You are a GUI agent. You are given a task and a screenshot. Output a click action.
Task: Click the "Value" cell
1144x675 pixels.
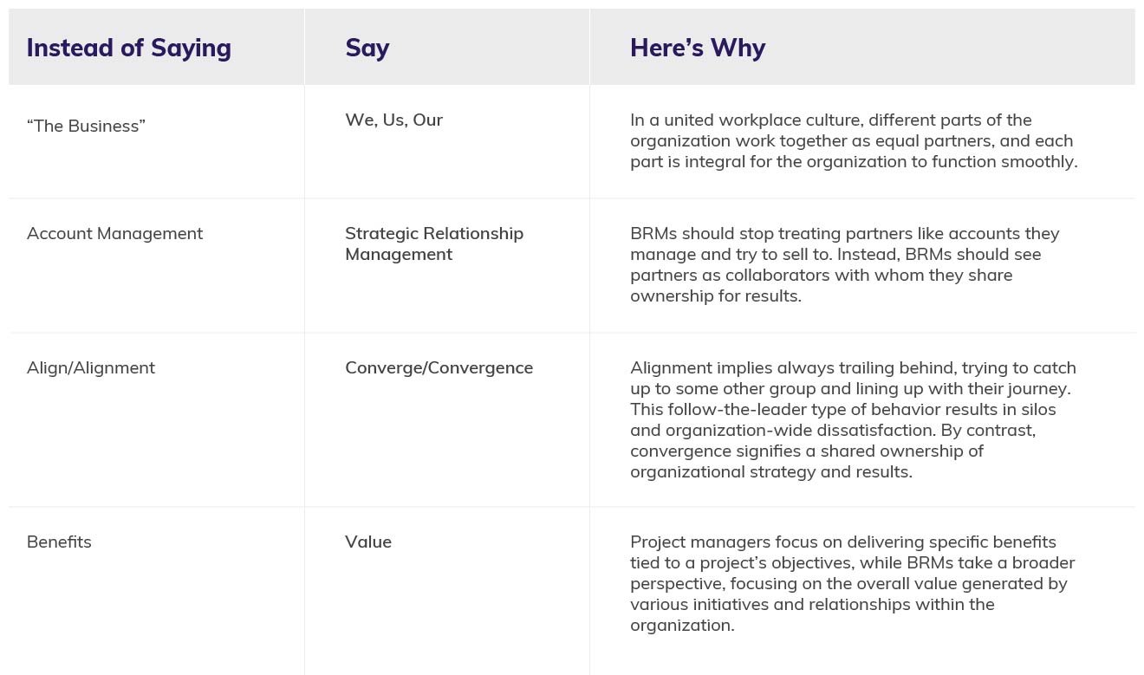pyautogui.click(x=368, y=542)
